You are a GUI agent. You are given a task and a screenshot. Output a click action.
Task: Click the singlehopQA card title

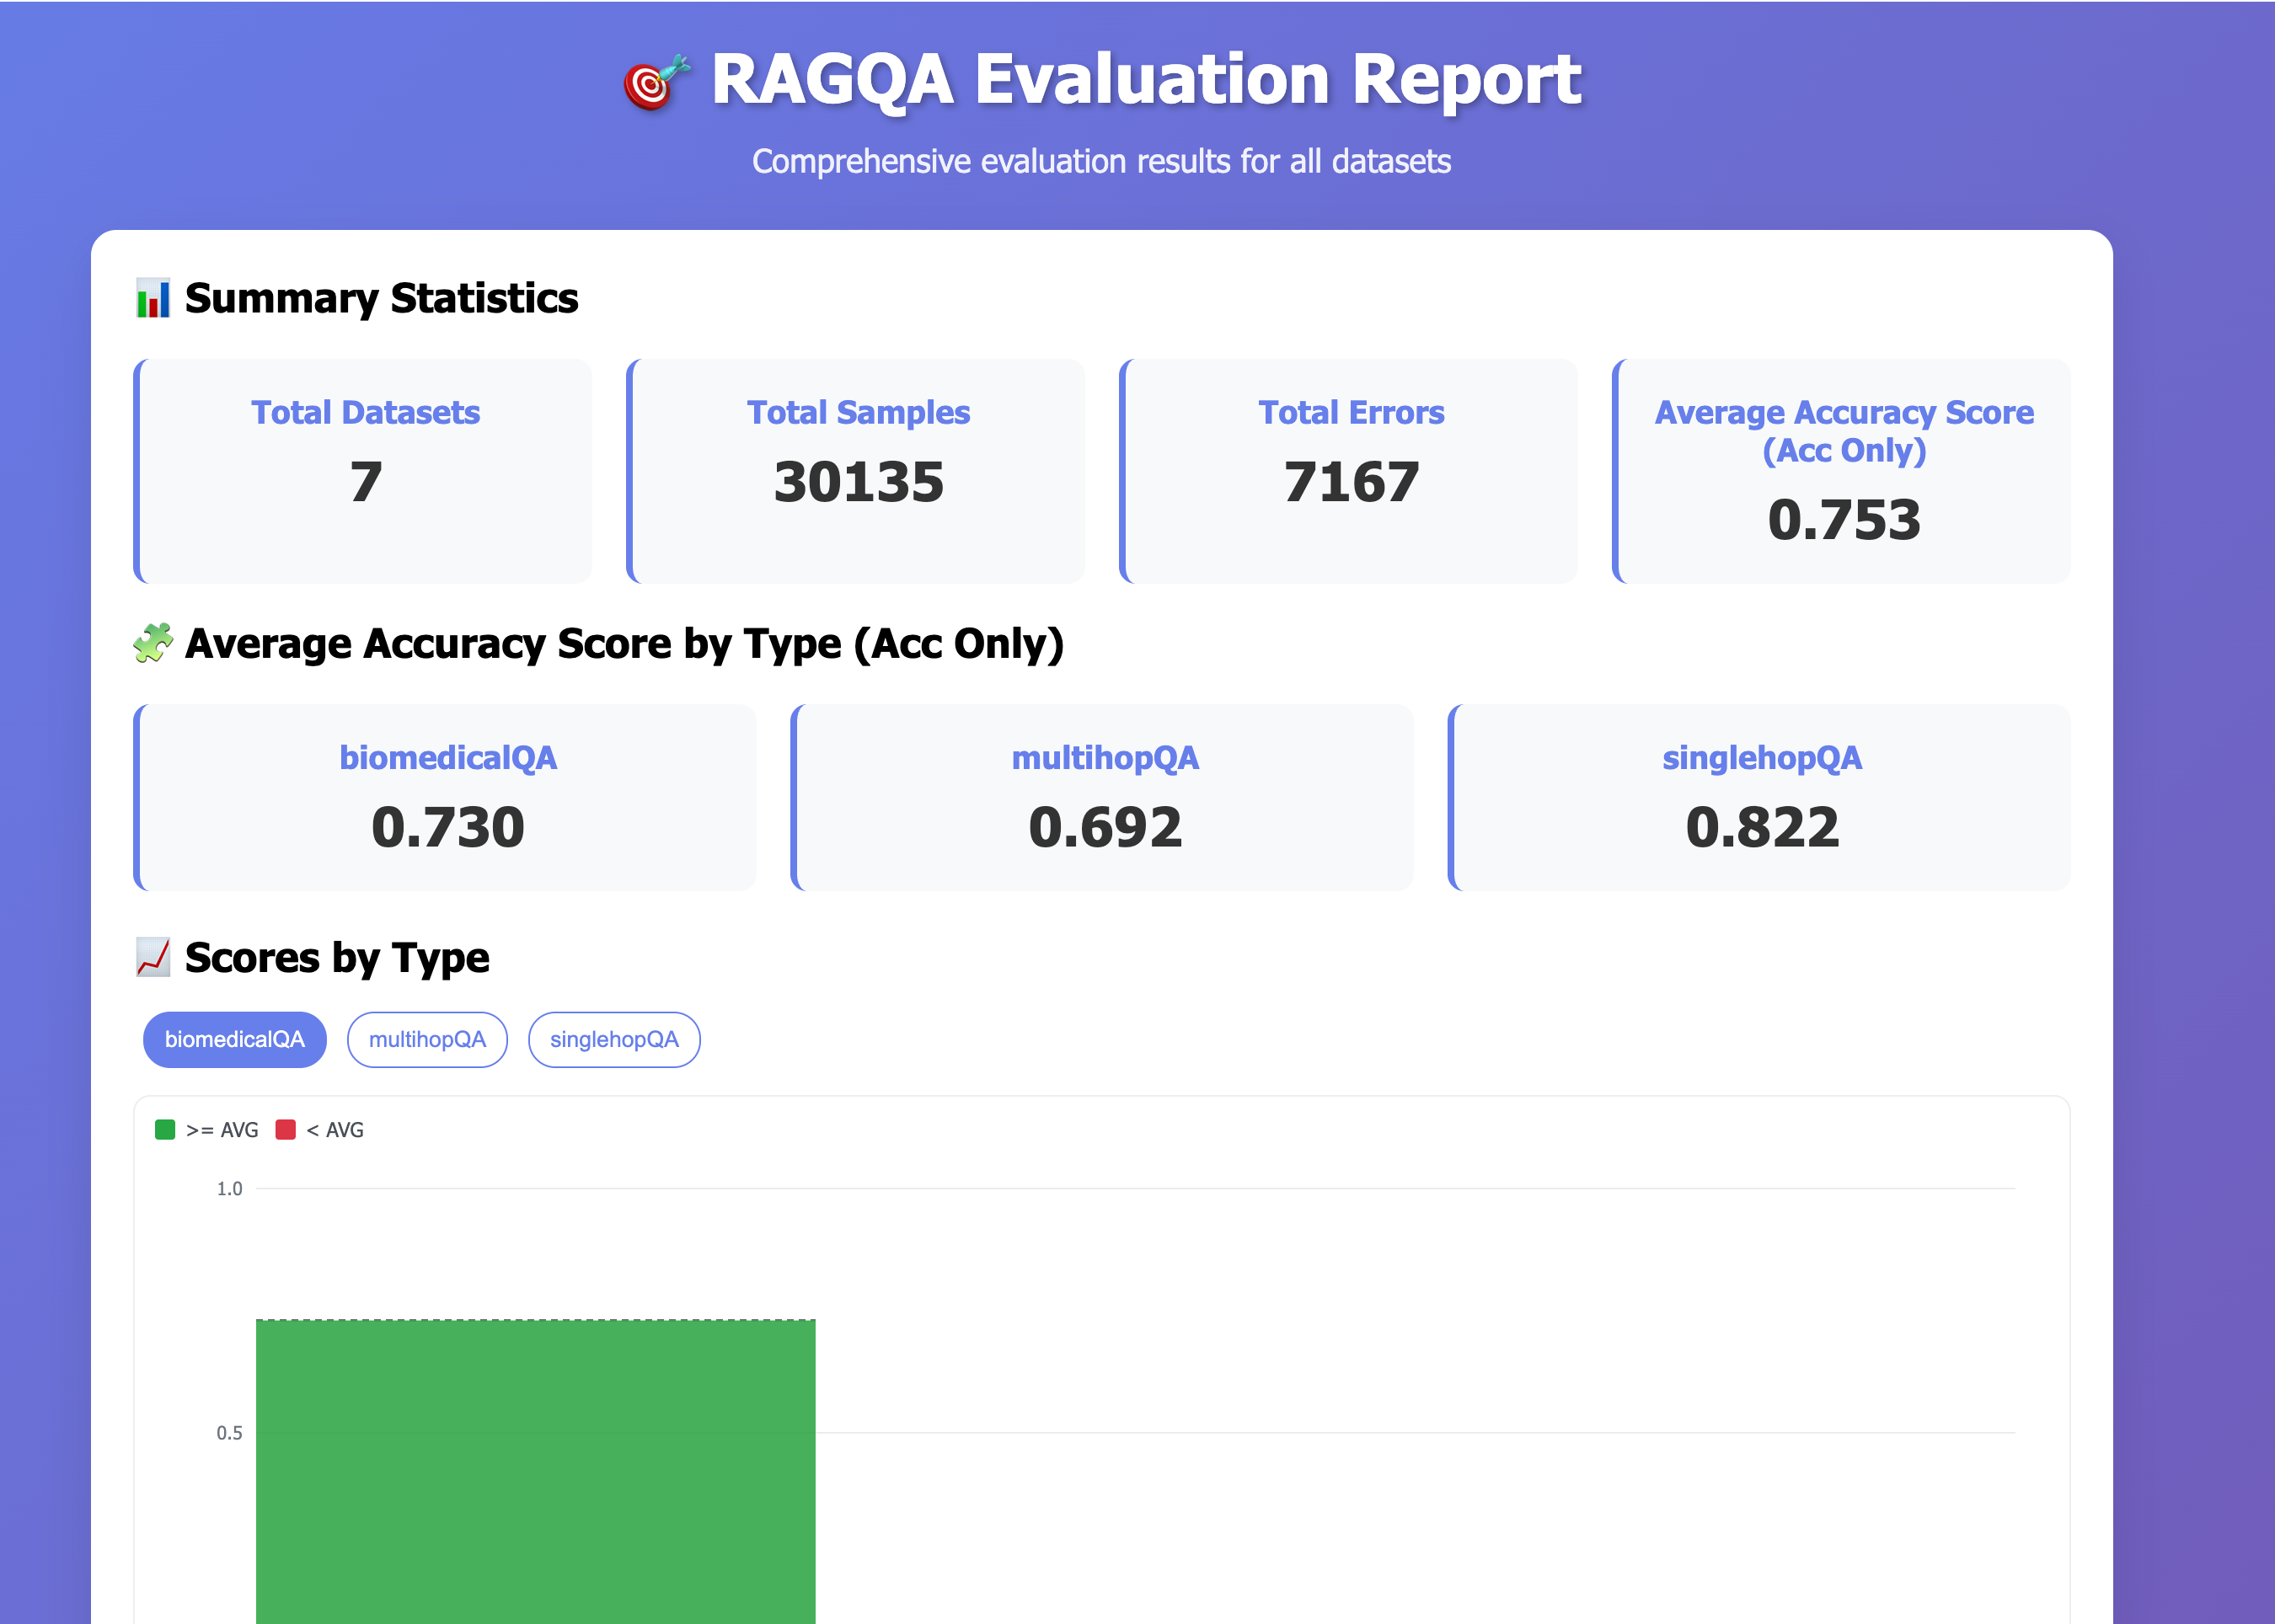(1762, 758)
